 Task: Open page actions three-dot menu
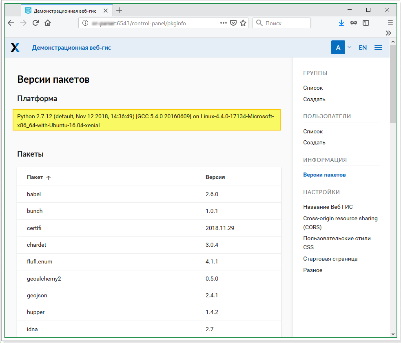click(x=223, y=23)
